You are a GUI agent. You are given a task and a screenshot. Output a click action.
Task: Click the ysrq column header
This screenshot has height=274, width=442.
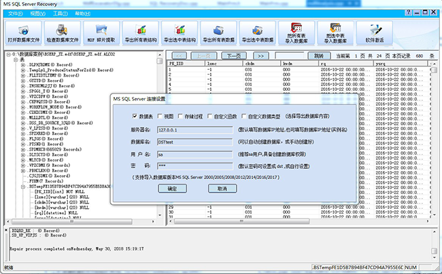coord(401,64)
